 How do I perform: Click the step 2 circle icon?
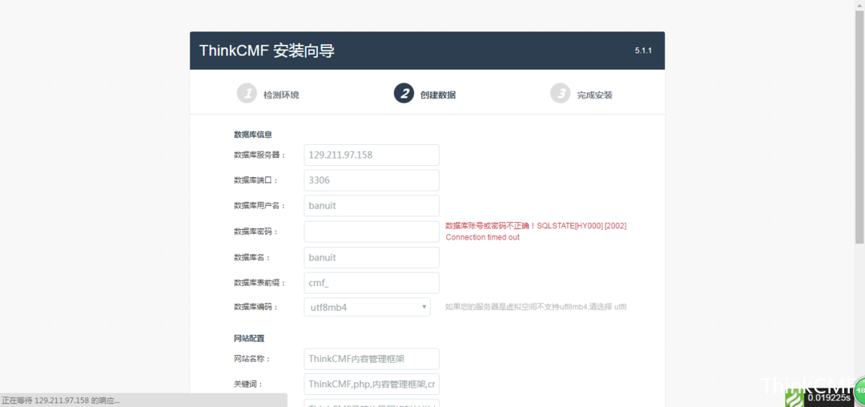(x=404, y=93)
